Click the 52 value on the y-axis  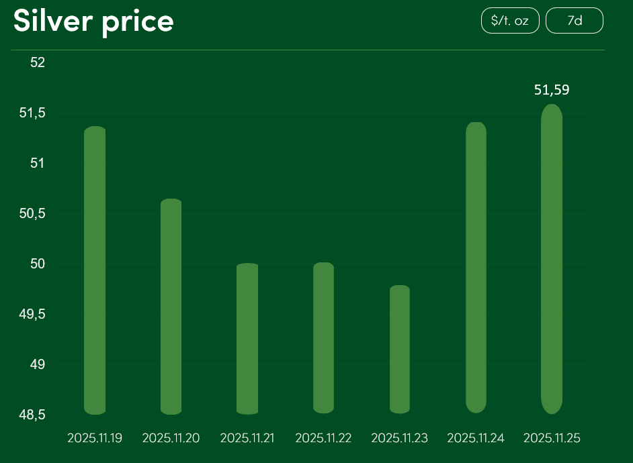pos(38,62)
